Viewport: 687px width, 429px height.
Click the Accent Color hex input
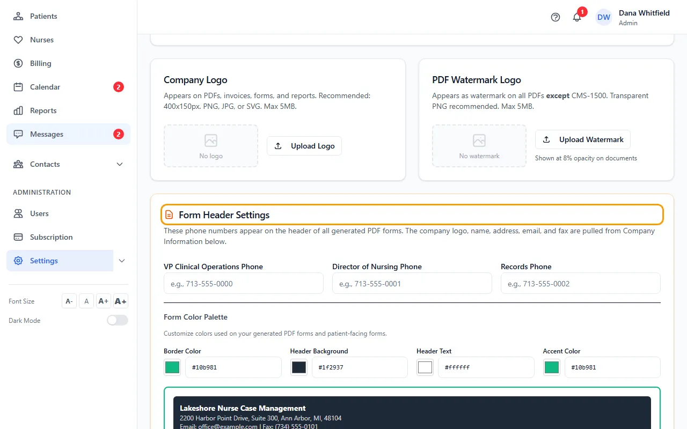[x=613, y=367]
